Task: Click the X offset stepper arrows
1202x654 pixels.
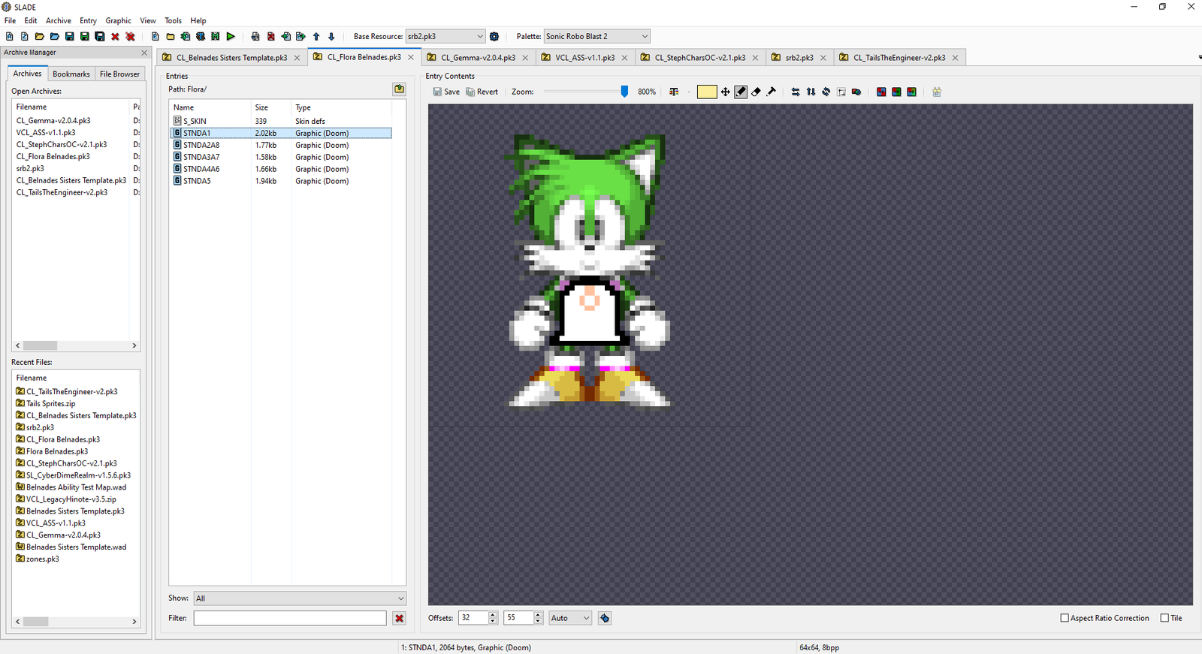Action: click(x=493, y=618)
